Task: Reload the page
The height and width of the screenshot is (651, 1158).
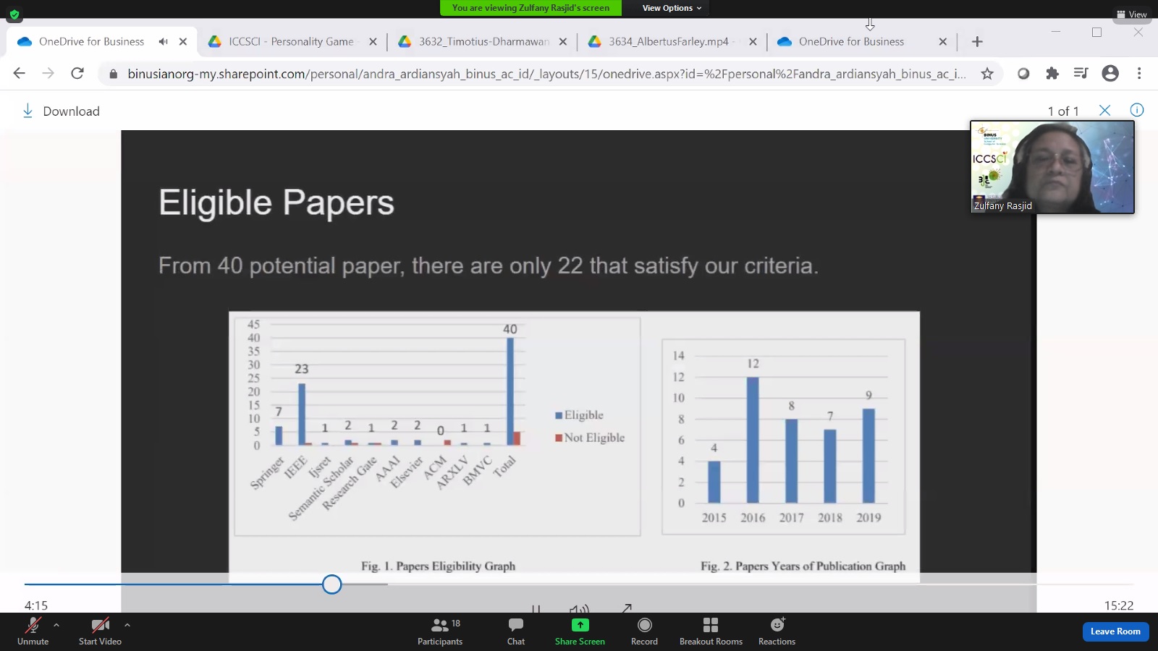Action: pos(77,73)
